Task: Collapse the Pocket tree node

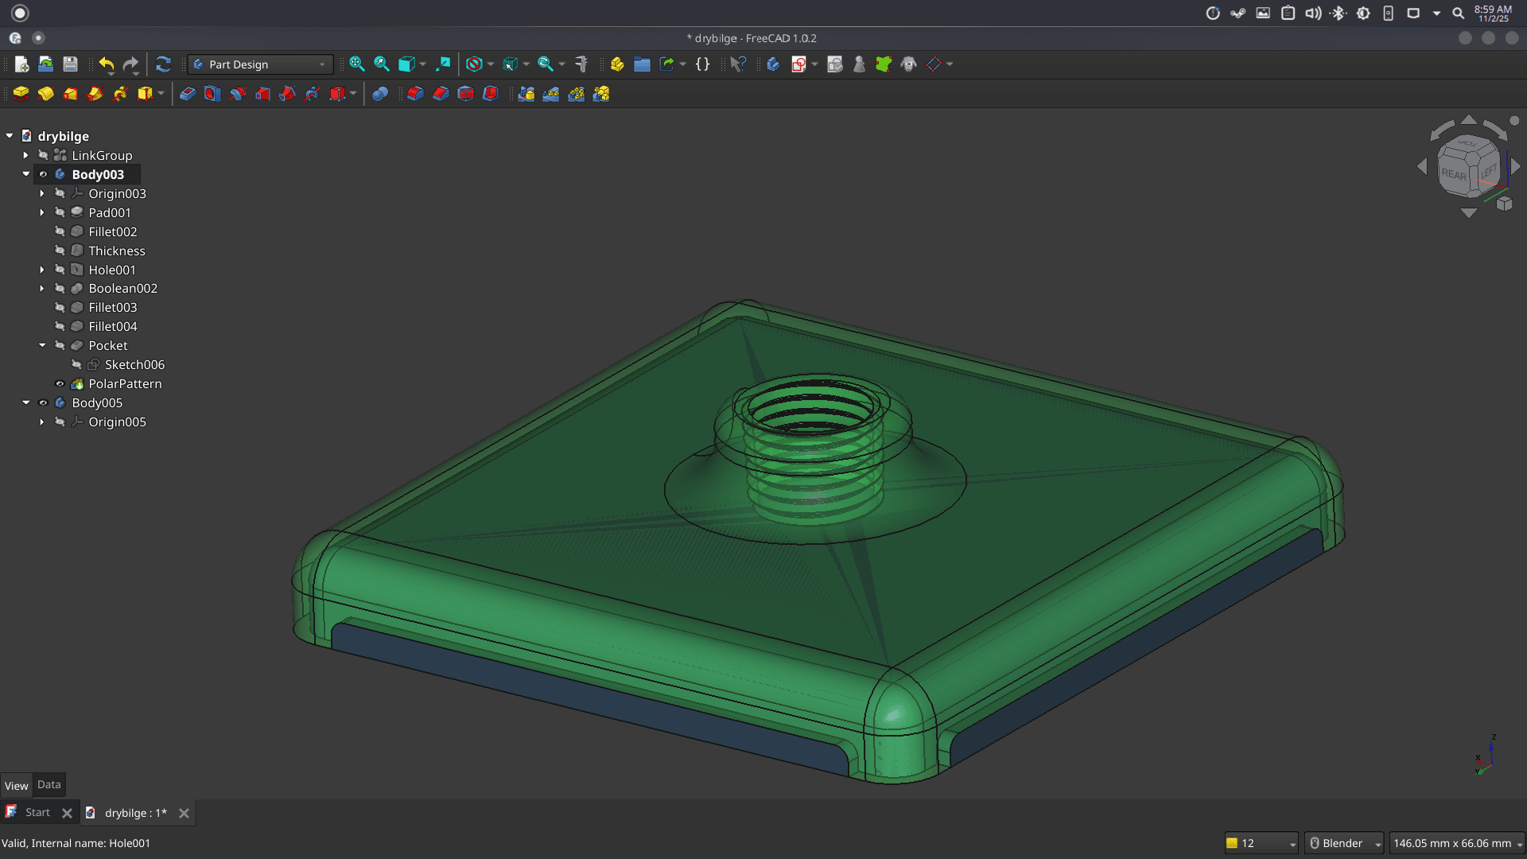Action: [x=42, y=345]
